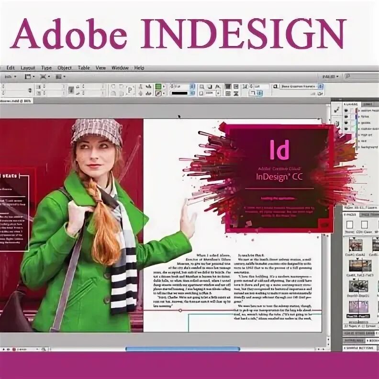Open the Basic Graphics Frame object style dropdown
This screenshot has height=379, width=379.
[301, 86]
